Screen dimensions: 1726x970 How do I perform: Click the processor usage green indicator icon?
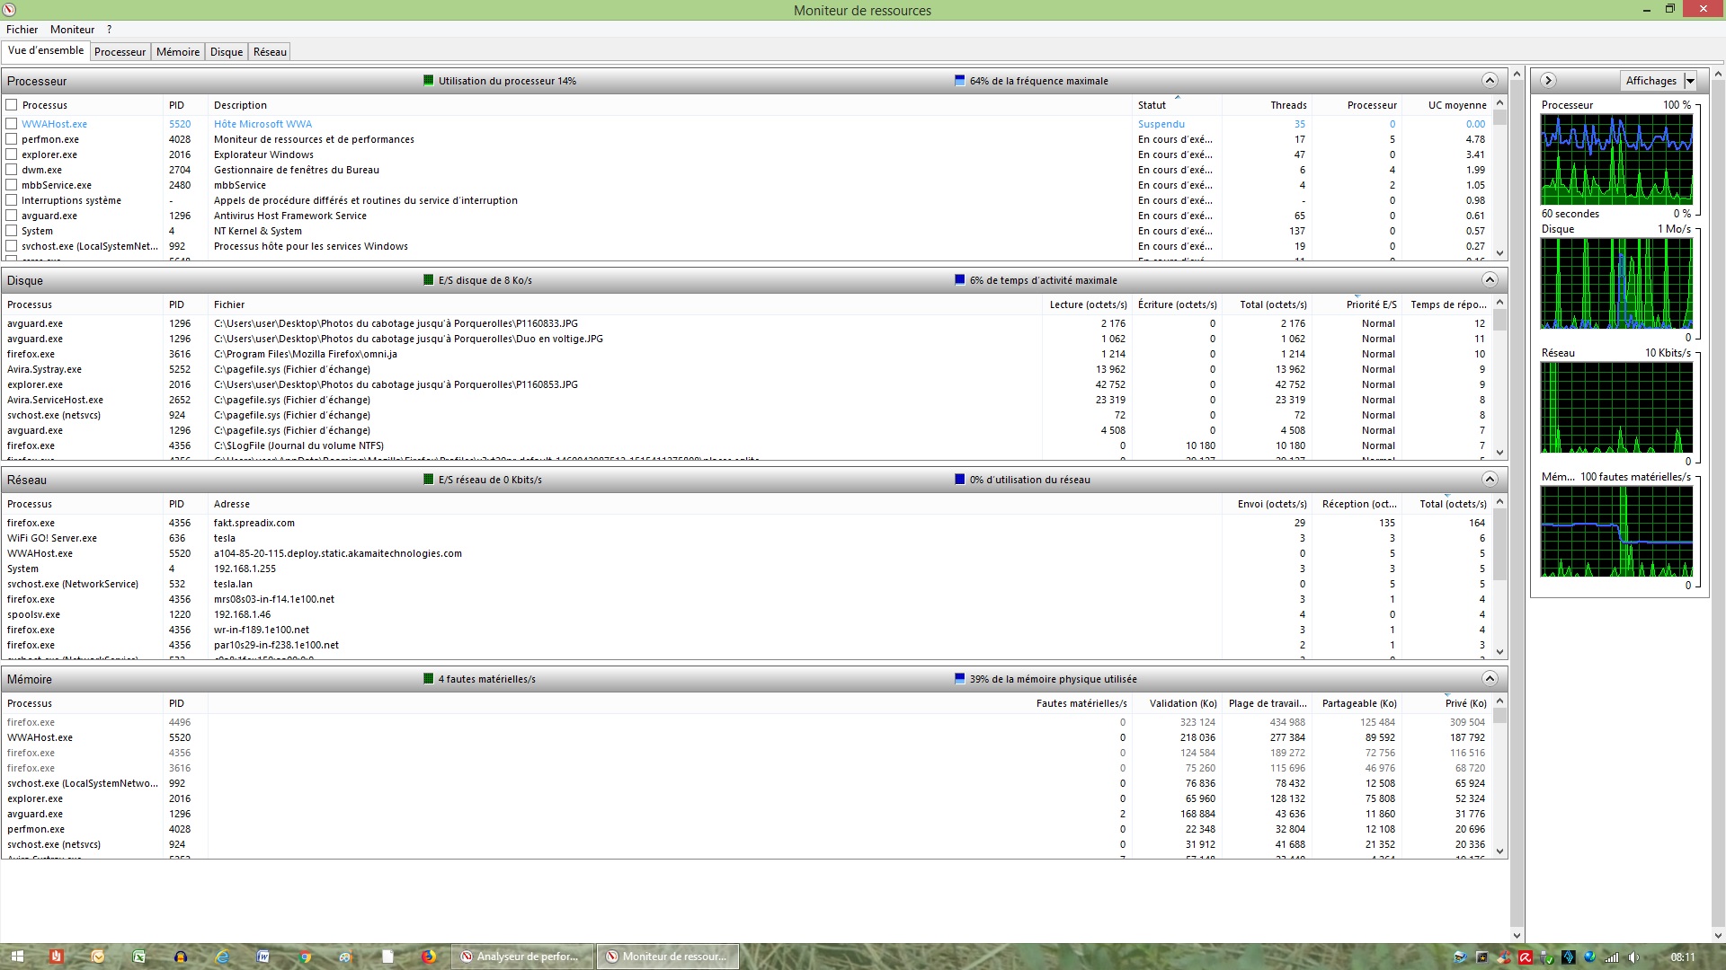click(x=429, y=81)
